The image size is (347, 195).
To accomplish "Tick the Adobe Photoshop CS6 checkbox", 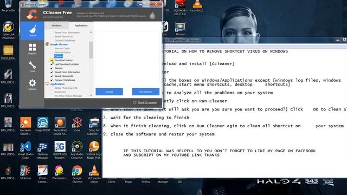I will pyautogui.click(x=52, y=88).
